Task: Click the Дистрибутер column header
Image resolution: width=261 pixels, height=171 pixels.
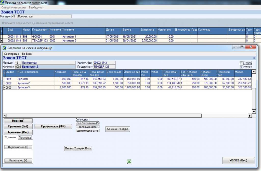Action: (x=182, y=31)
